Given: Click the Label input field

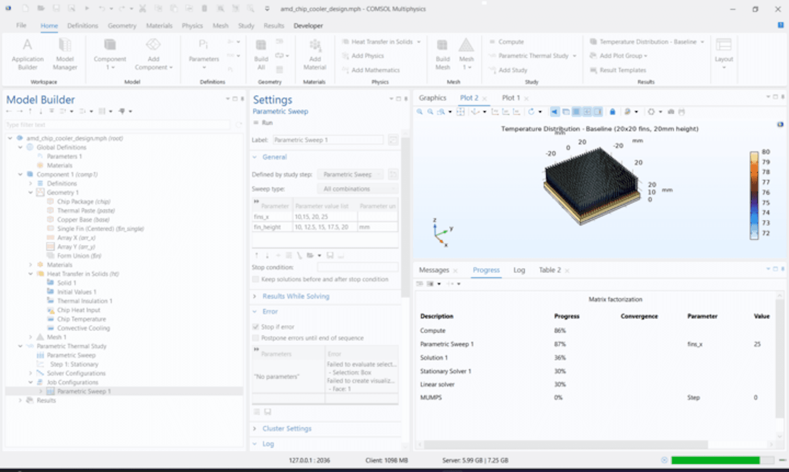Looking at the screenshot, I should [x=328, y=140].
